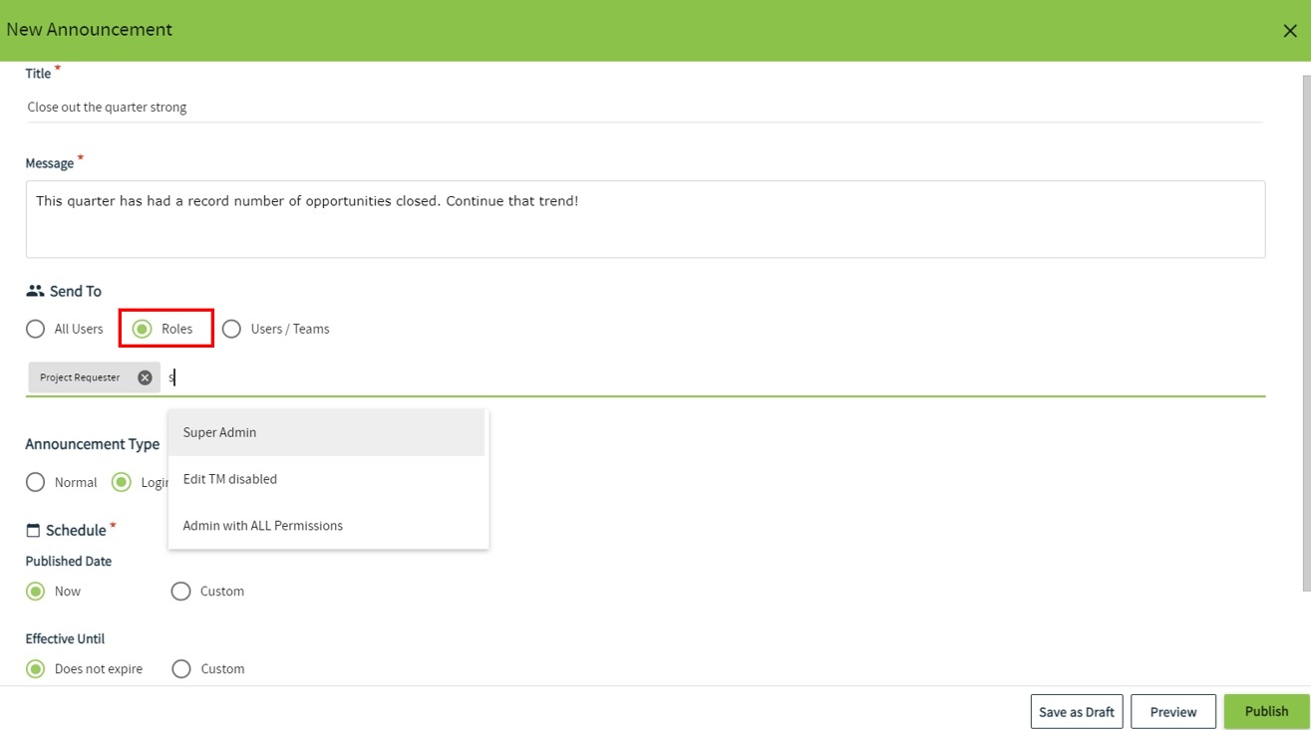This screenshot has width=1311, height=730.
Task: Click the dialog's vertical scrollbar
Action: pyautogui.click(x=1306, y=333)
